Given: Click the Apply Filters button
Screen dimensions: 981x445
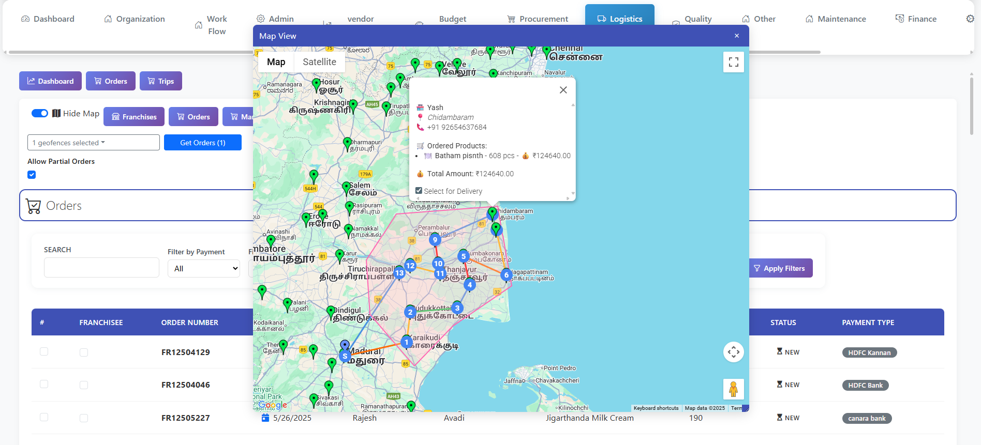Looking at the screenshot, I should (779, 268).
